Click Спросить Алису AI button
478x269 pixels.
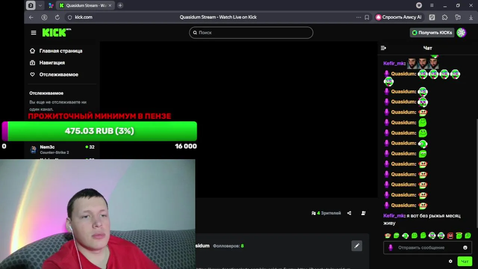[x=399, y=17]
